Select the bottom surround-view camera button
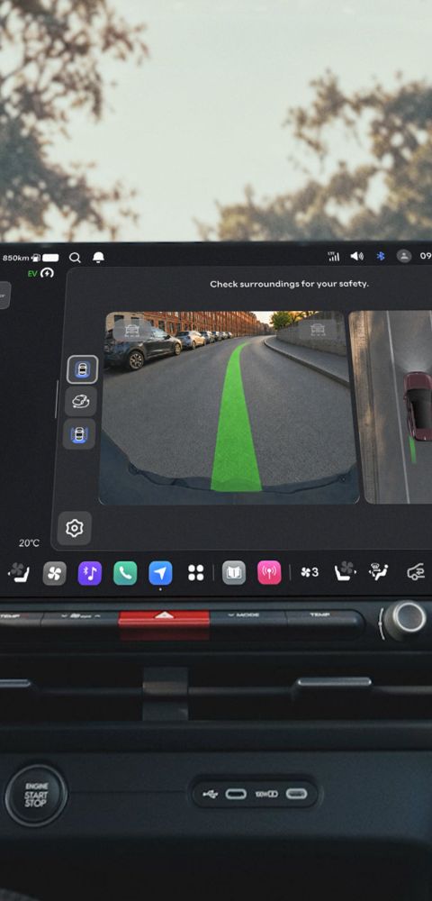Screen dimensions: 432x901 (x=79, y=434)
